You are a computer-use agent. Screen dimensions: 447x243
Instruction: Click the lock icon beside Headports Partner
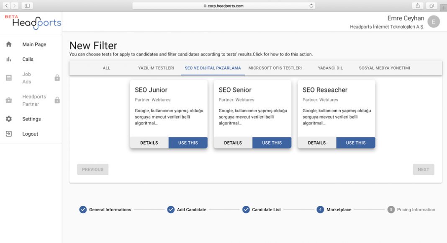click(x=57, y=100)
